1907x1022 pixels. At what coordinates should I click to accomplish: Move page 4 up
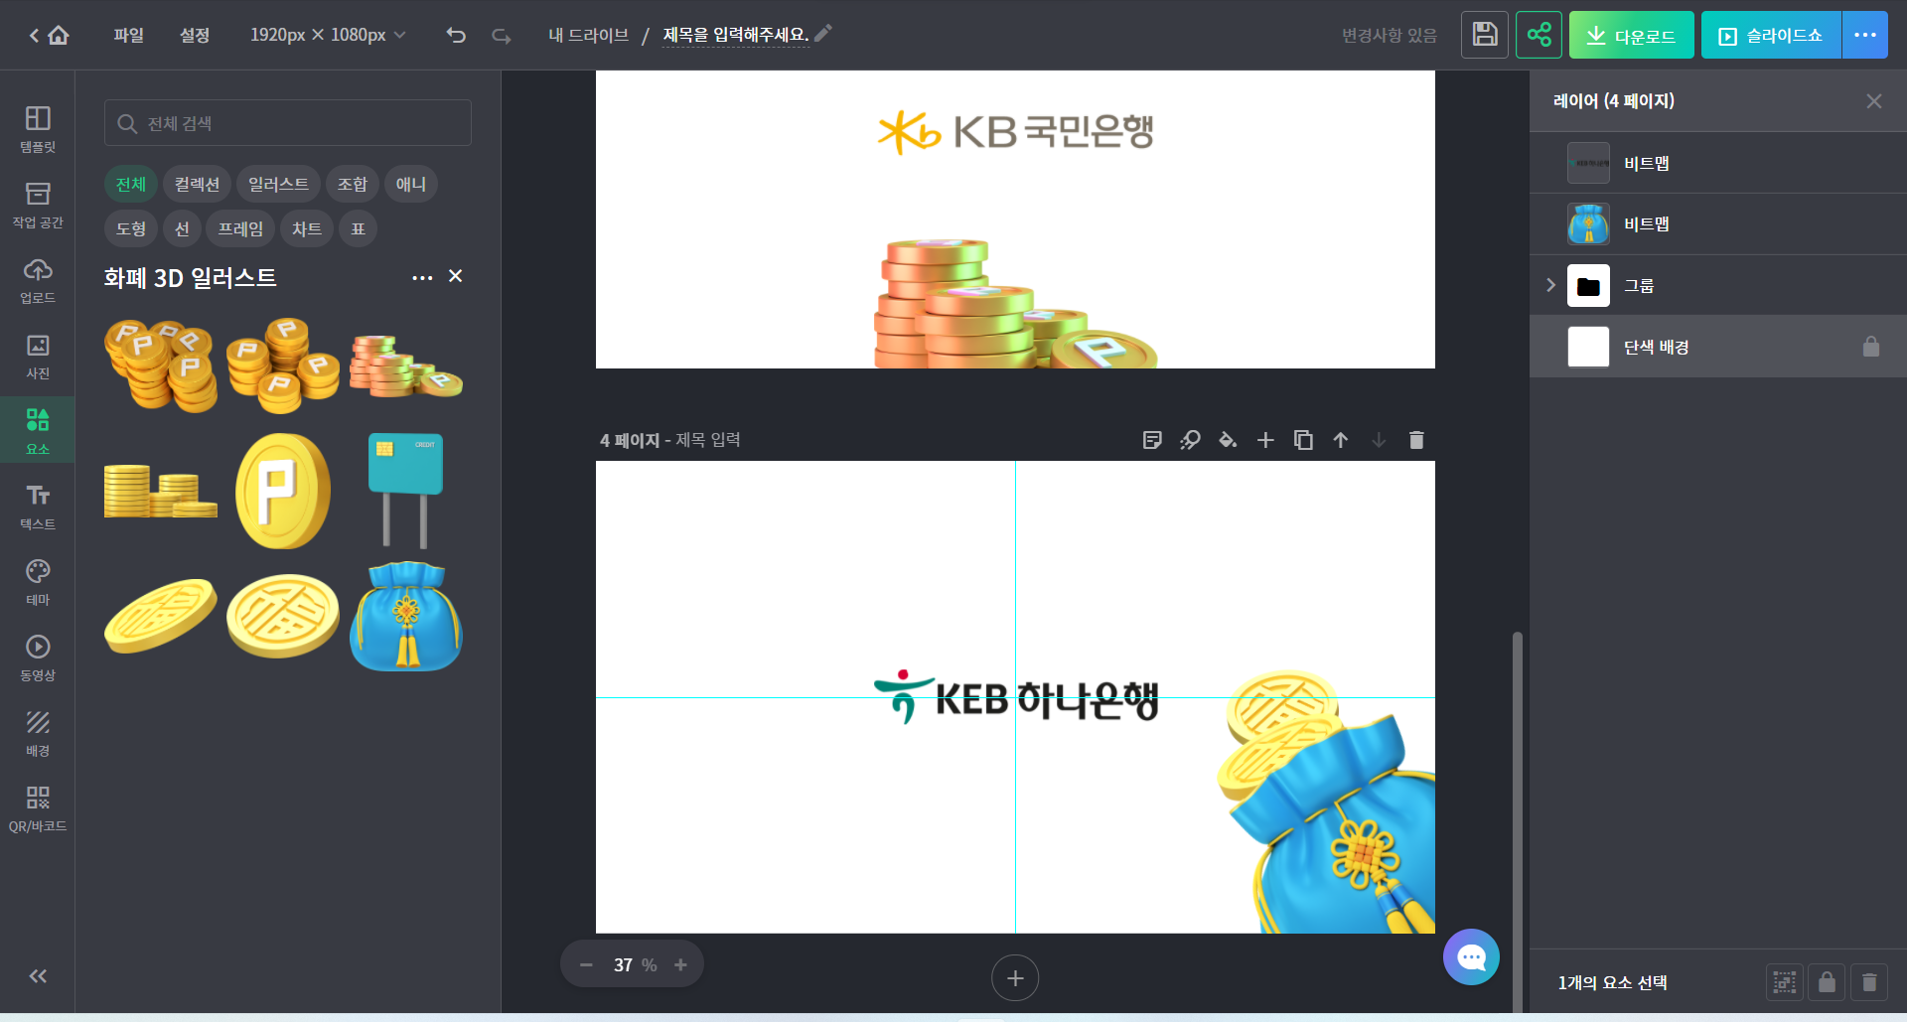pos(1341,440)
